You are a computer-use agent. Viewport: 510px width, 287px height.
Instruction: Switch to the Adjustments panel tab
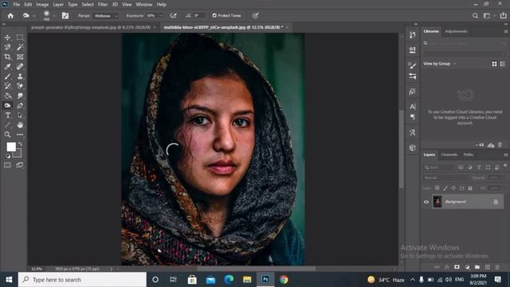tap(456, 31)
